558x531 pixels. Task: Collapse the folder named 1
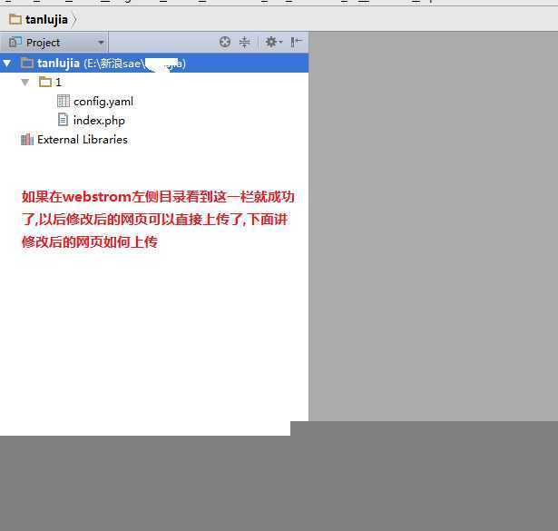[24, 83]
